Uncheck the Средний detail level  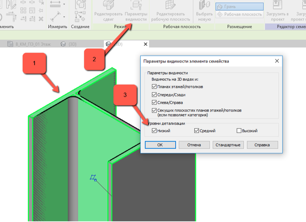(196, 131)
